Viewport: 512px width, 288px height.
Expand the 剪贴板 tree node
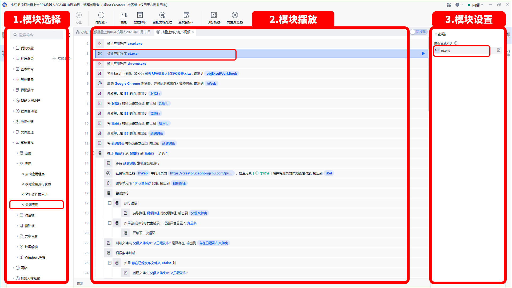point(17,226)
